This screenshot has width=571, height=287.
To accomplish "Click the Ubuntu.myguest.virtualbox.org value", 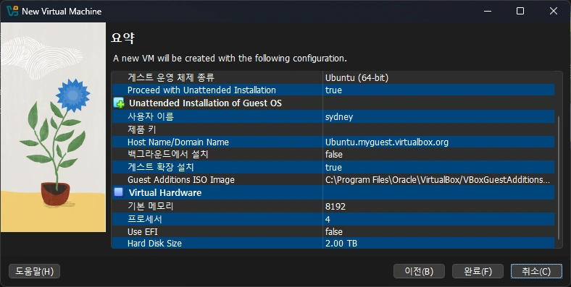I will [387, 142].
